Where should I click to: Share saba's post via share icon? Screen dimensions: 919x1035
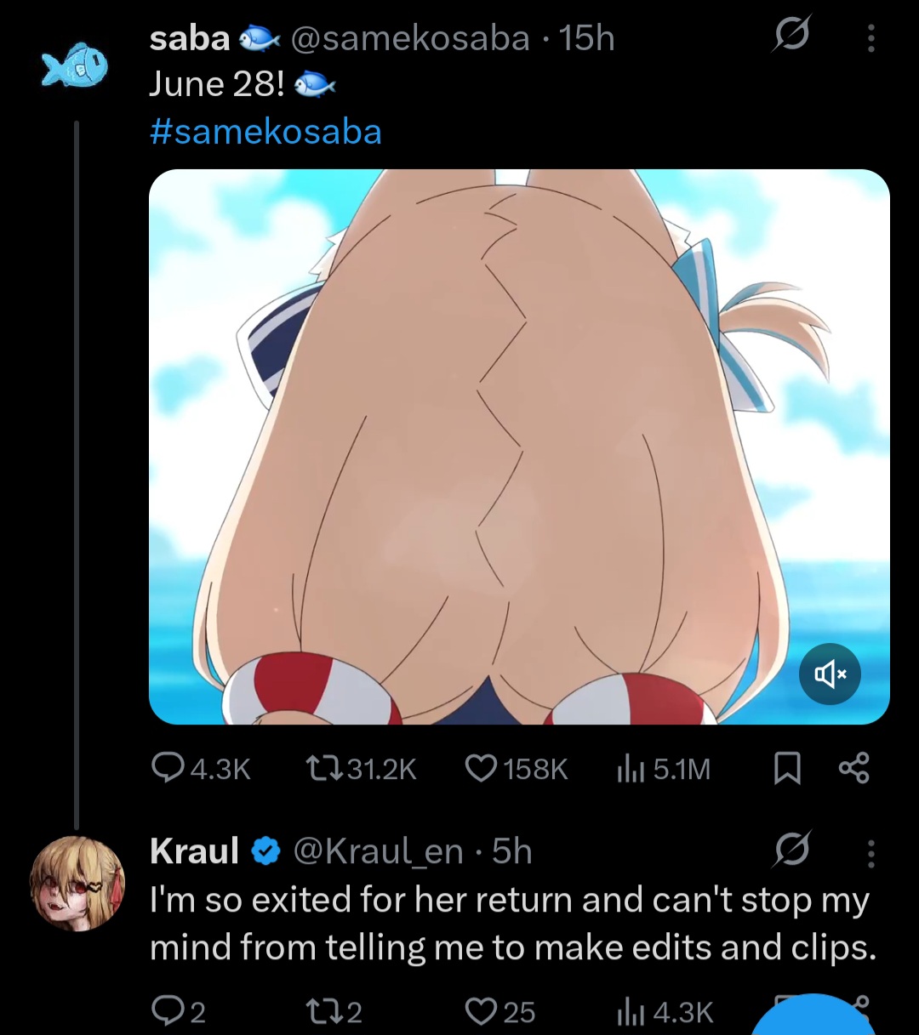tap(854, 768)
